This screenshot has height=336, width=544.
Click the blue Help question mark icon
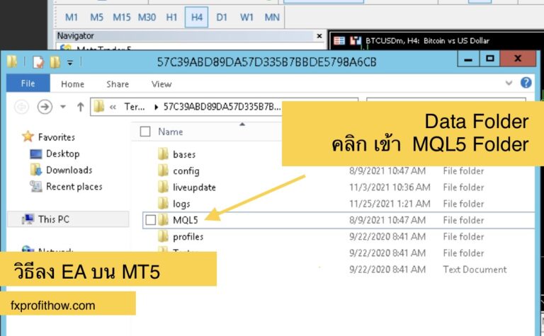[x=526, y=83]
